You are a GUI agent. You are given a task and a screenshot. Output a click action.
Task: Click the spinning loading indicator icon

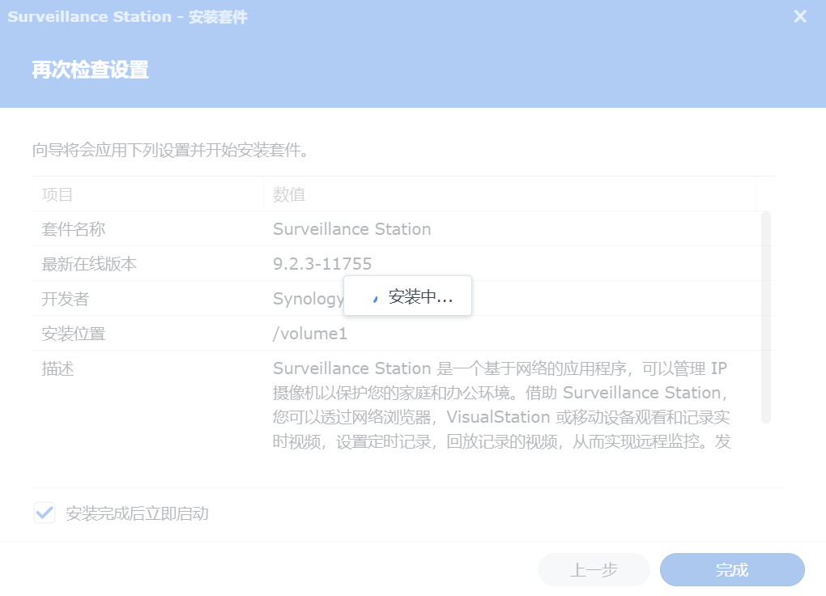tap(375, 297)
